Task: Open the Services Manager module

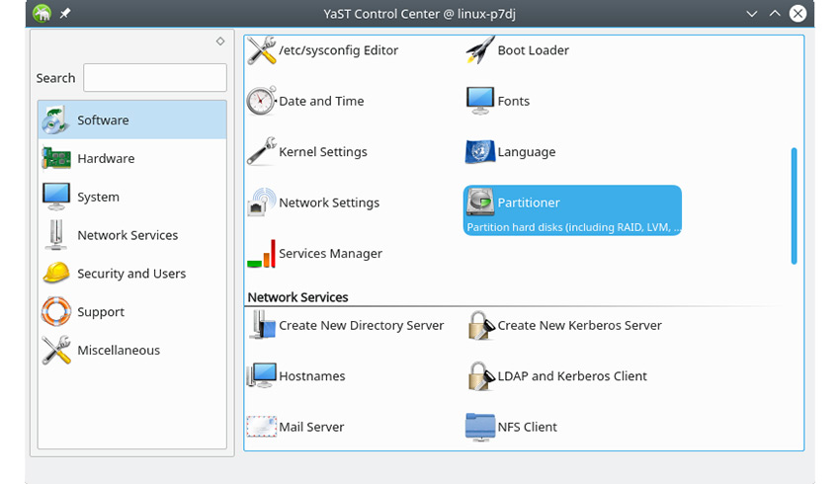Action: coord(330,254)
